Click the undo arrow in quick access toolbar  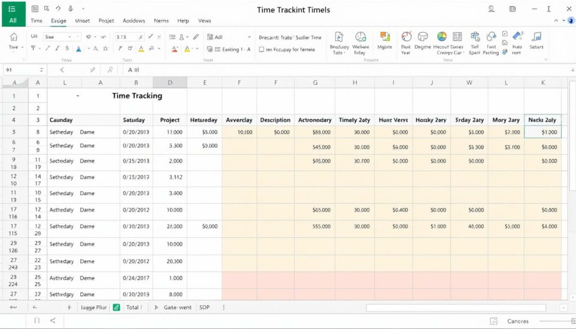pos(58,8)
